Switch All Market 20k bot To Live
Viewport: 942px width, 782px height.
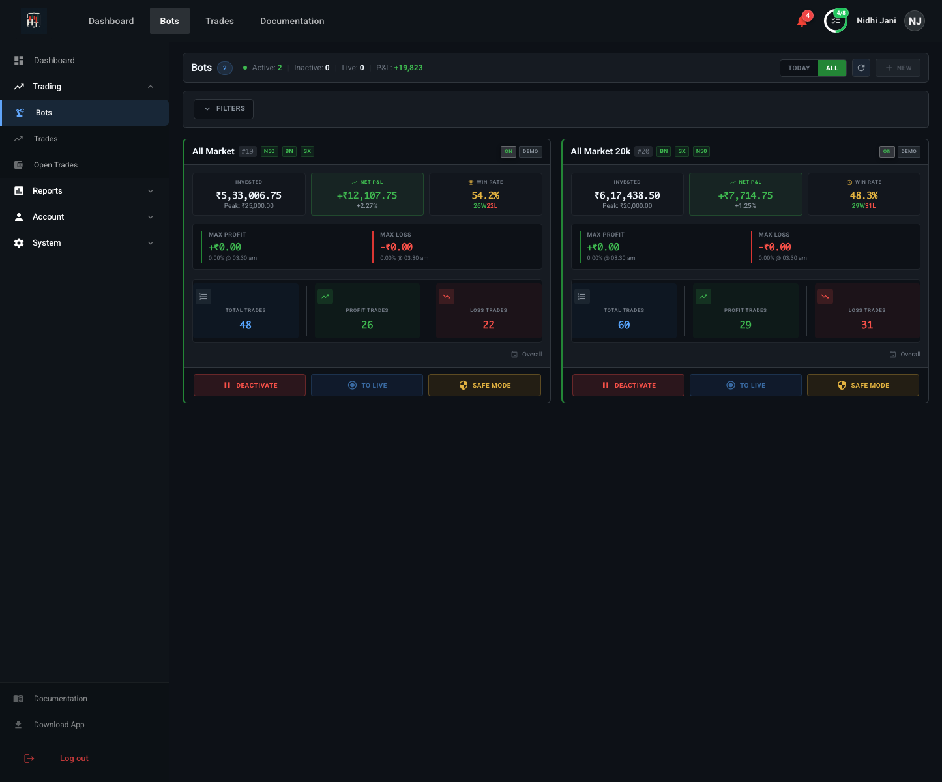pyautogui.click(x=746, y=385)
